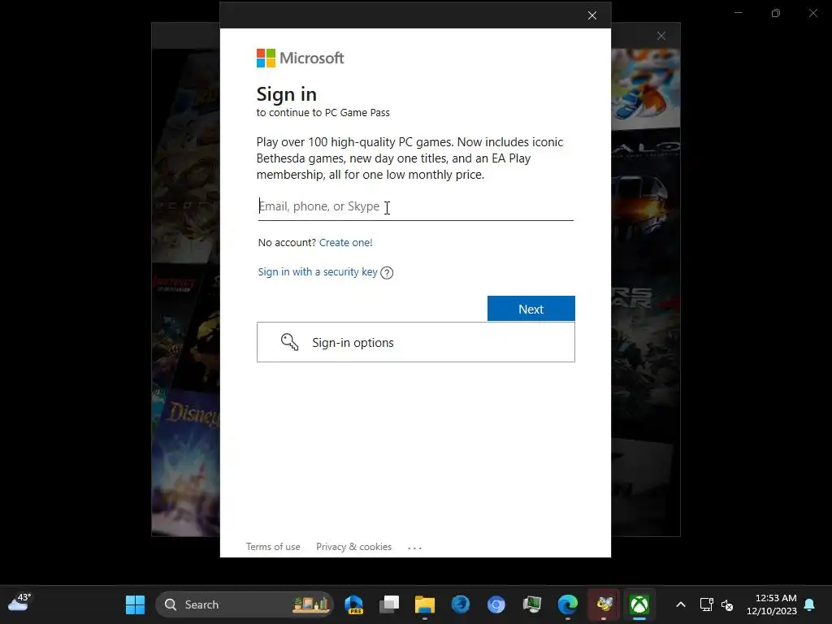
Task: Open the blue globe browser taskbar icon
Action: [461, 604]
